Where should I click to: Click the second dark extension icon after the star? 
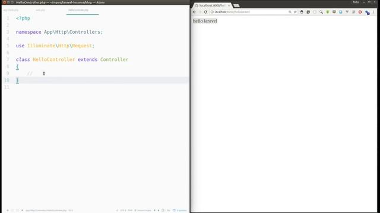pyautogui.click(x=308, y=12)
